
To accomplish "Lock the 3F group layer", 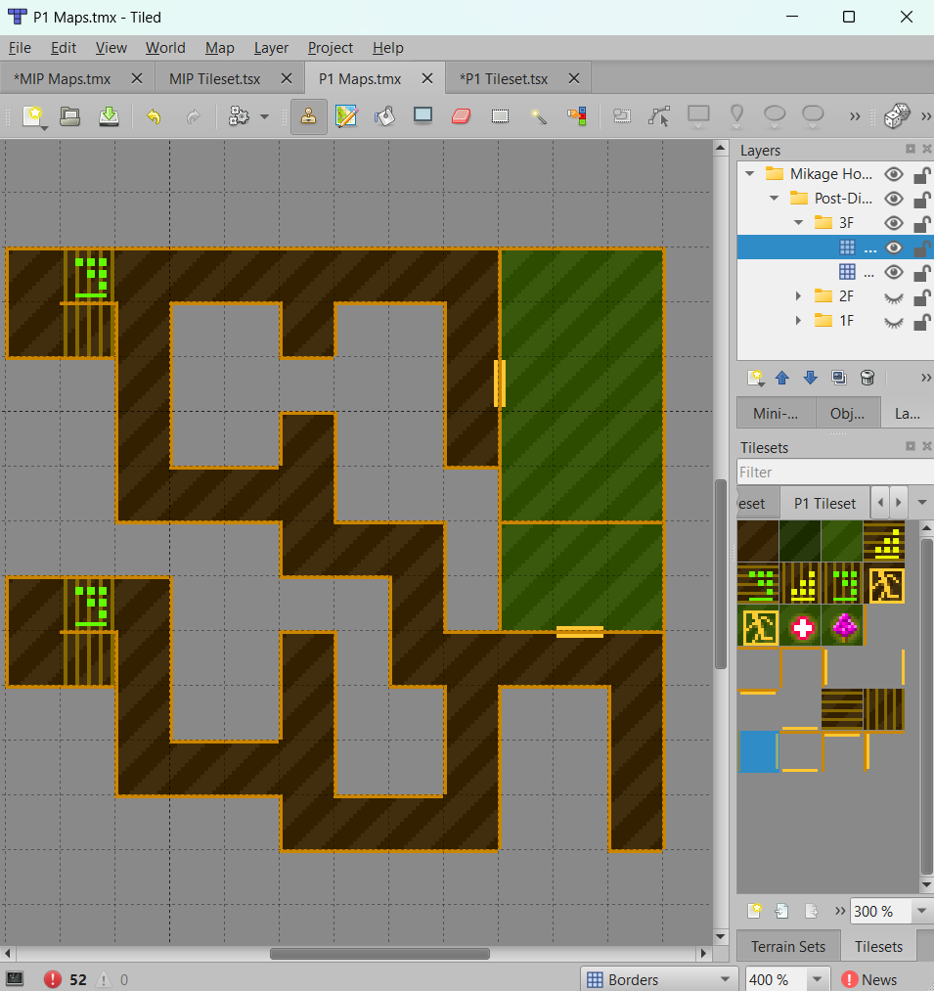I will 922,223.
